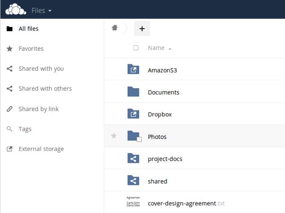
Task: Open the Files app dropdown menu
Action: [41, 11]
